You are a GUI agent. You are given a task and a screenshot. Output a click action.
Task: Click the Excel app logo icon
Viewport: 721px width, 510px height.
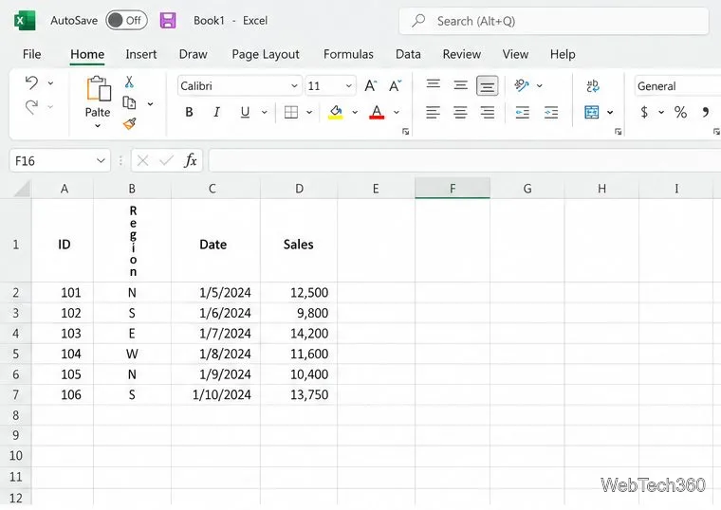coord(25,21)
